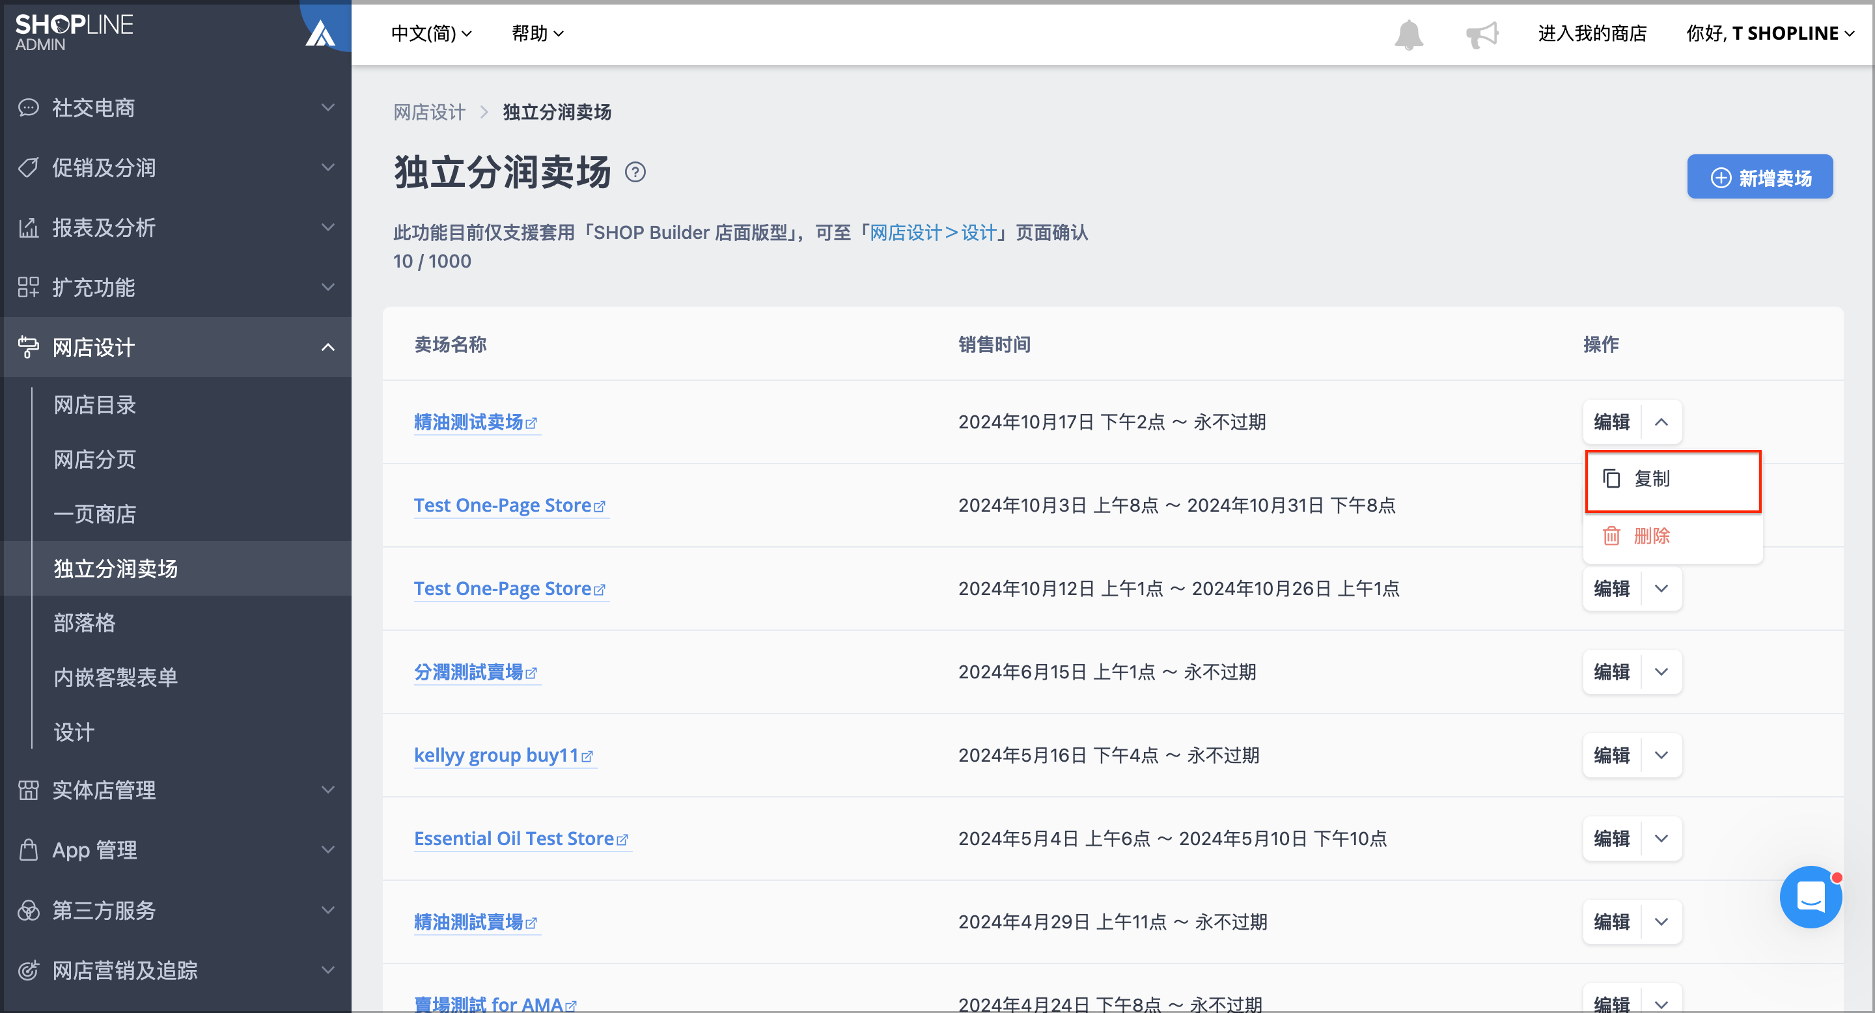Choose 复制 from the action menu
Screen dimensions: 1875x1013
coord(1673,480)
